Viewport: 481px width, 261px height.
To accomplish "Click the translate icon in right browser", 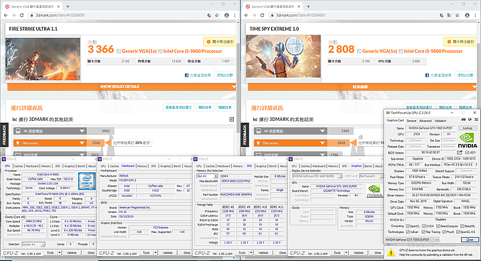I will pyautogui.click(x=449, y=15).
